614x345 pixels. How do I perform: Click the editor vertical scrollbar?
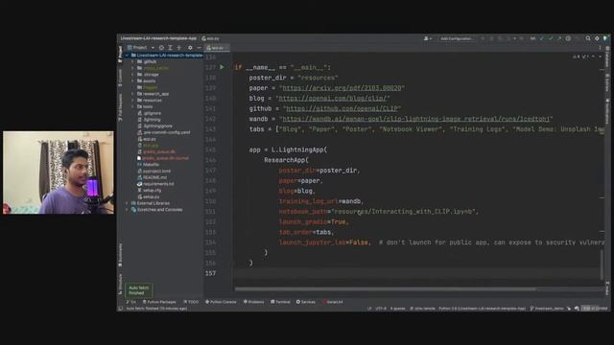tap(602, 264)
